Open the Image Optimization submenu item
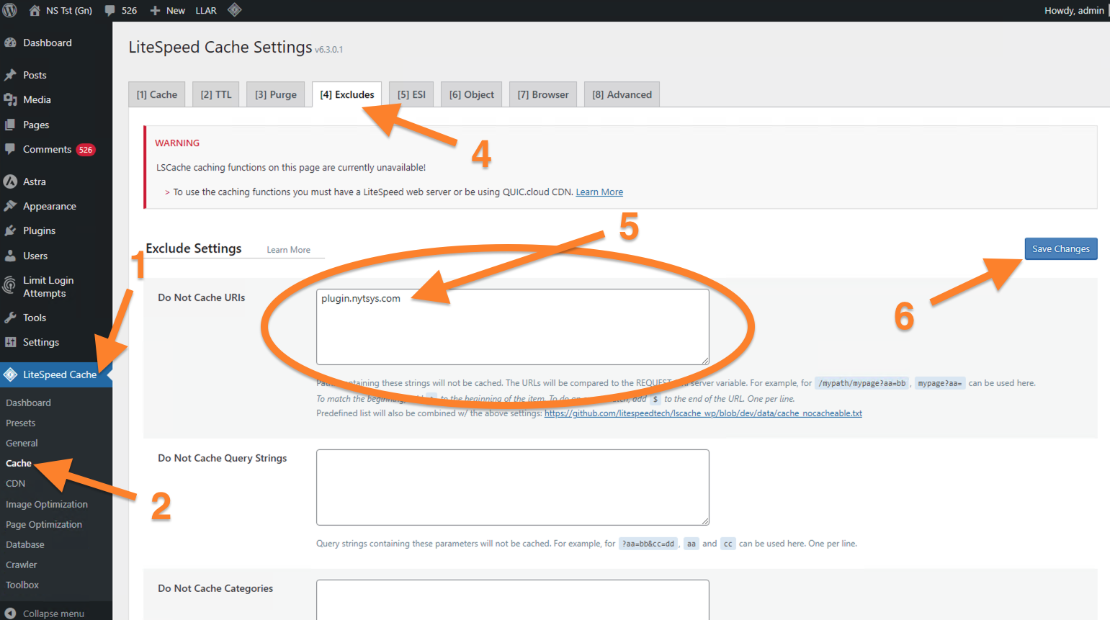This screenshot has height=620, width=1110. click(x=47, y=504)
